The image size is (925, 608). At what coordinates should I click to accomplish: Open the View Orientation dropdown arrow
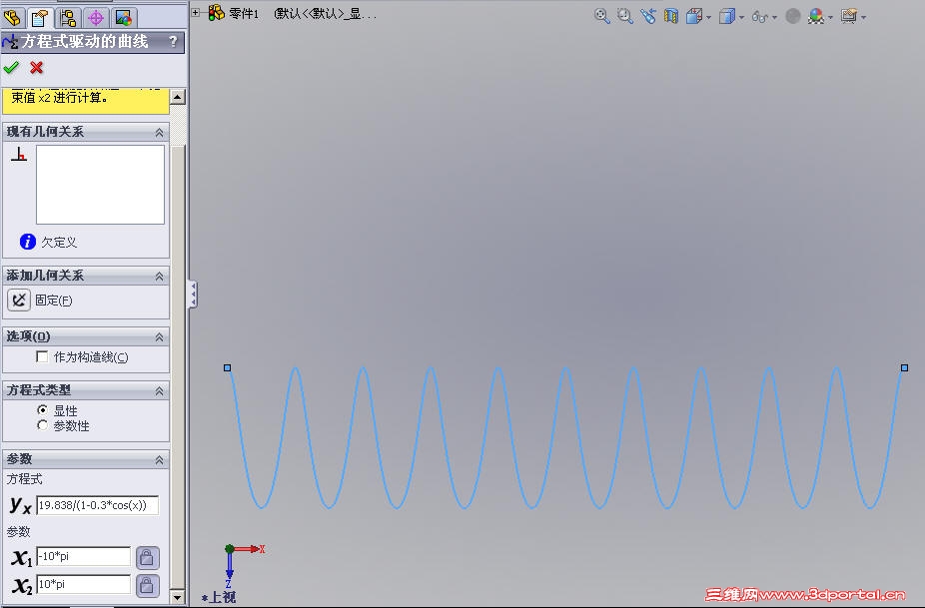point(708,18)
